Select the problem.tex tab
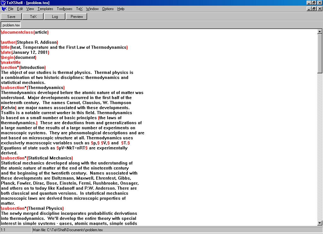This screenshot has width=323, height=234. tap(11, 25)
